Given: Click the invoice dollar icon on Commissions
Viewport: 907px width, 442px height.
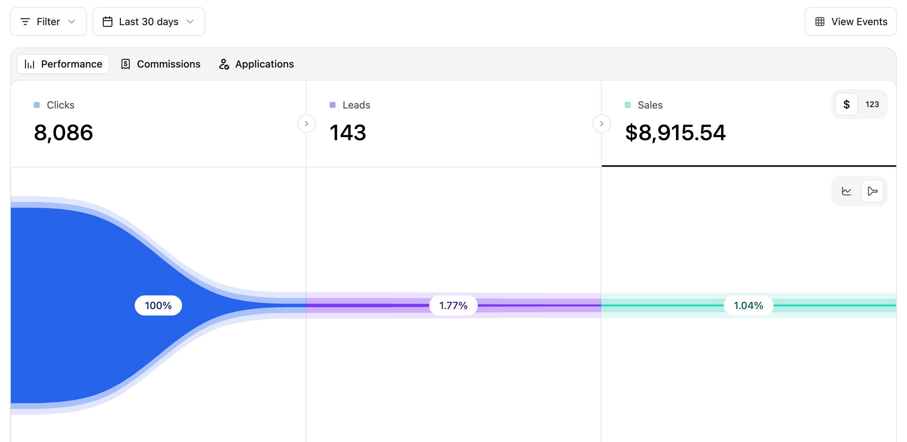Looking at the screenshot, I should pos(126,64).
